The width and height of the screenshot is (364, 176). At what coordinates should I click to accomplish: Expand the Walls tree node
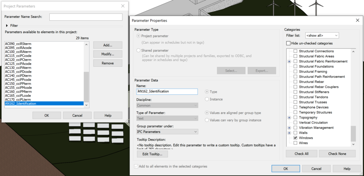(x=289, y=133)
